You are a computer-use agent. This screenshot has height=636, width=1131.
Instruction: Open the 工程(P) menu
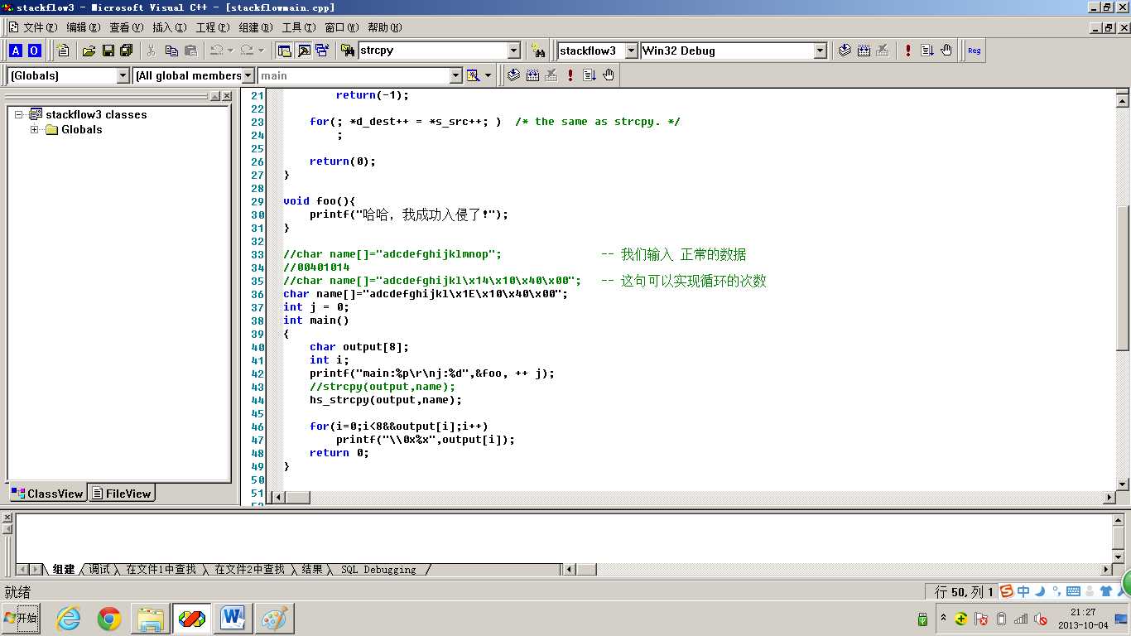click(213, 27)
